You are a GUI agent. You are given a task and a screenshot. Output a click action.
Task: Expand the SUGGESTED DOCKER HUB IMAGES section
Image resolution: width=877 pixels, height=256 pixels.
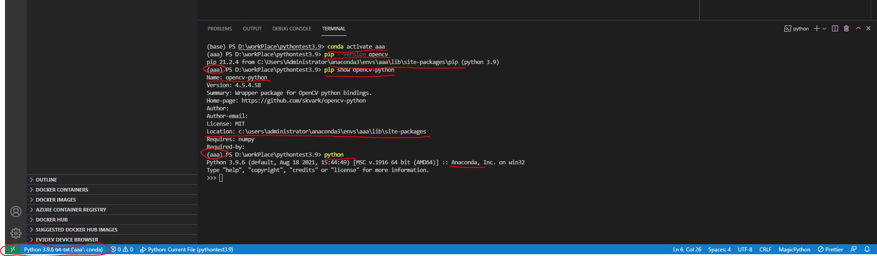[x=112, y=230]
